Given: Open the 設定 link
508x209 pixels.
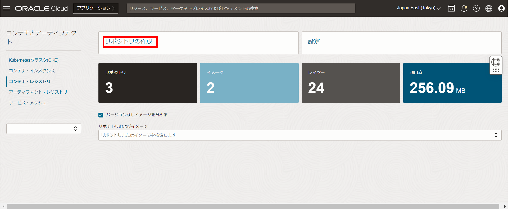Looking at the screenshot, I should 314,42.
